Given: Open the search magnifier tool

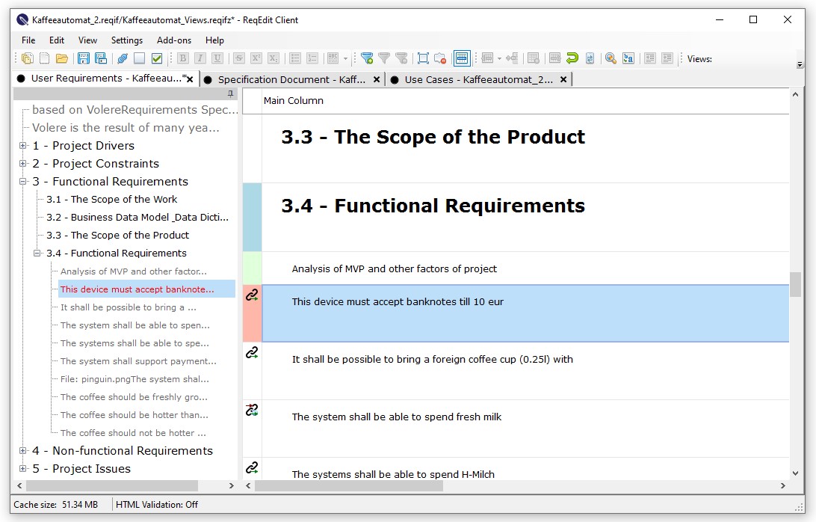Looking at the screenshot, I should click(611, 58).
